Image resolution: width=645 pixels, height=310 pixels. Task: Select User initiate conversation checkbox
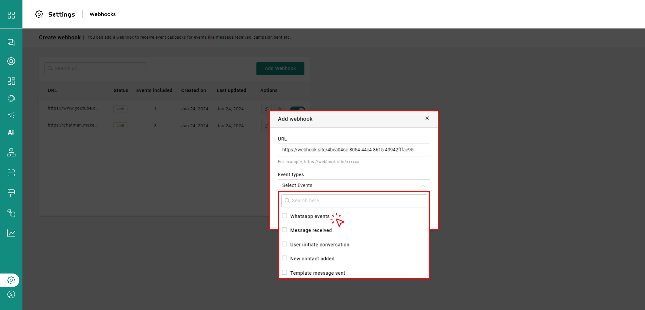click(284, 244)
